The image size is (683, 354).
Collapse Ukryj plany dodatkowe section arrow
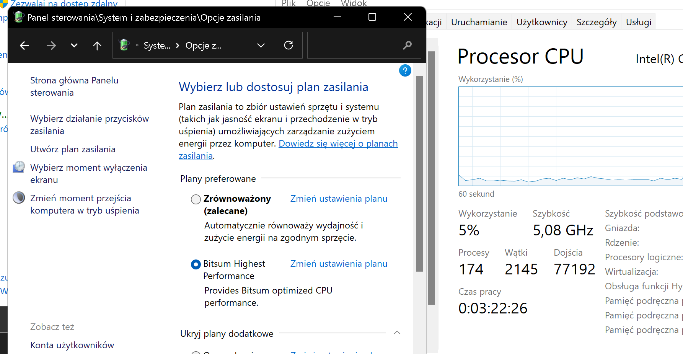click(397, 333)
